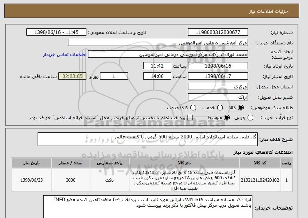This screenshot has height=218, width=308.
Task: Select the کالا radio button
Action: click(241, 108)
